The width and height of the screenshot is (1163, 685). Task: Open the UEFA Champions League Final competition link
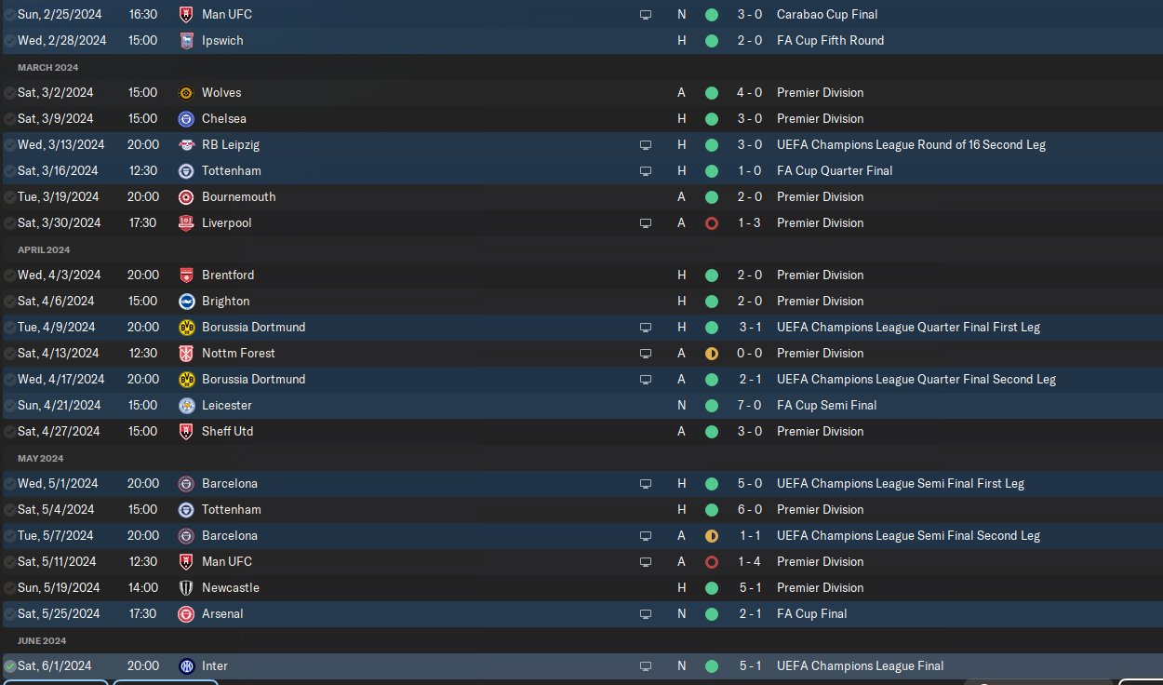(860, 665)
